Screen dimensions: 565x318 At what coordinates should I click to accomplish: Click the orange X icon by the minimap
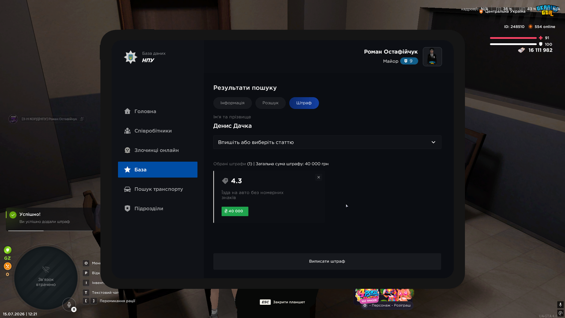click(8, 266)
